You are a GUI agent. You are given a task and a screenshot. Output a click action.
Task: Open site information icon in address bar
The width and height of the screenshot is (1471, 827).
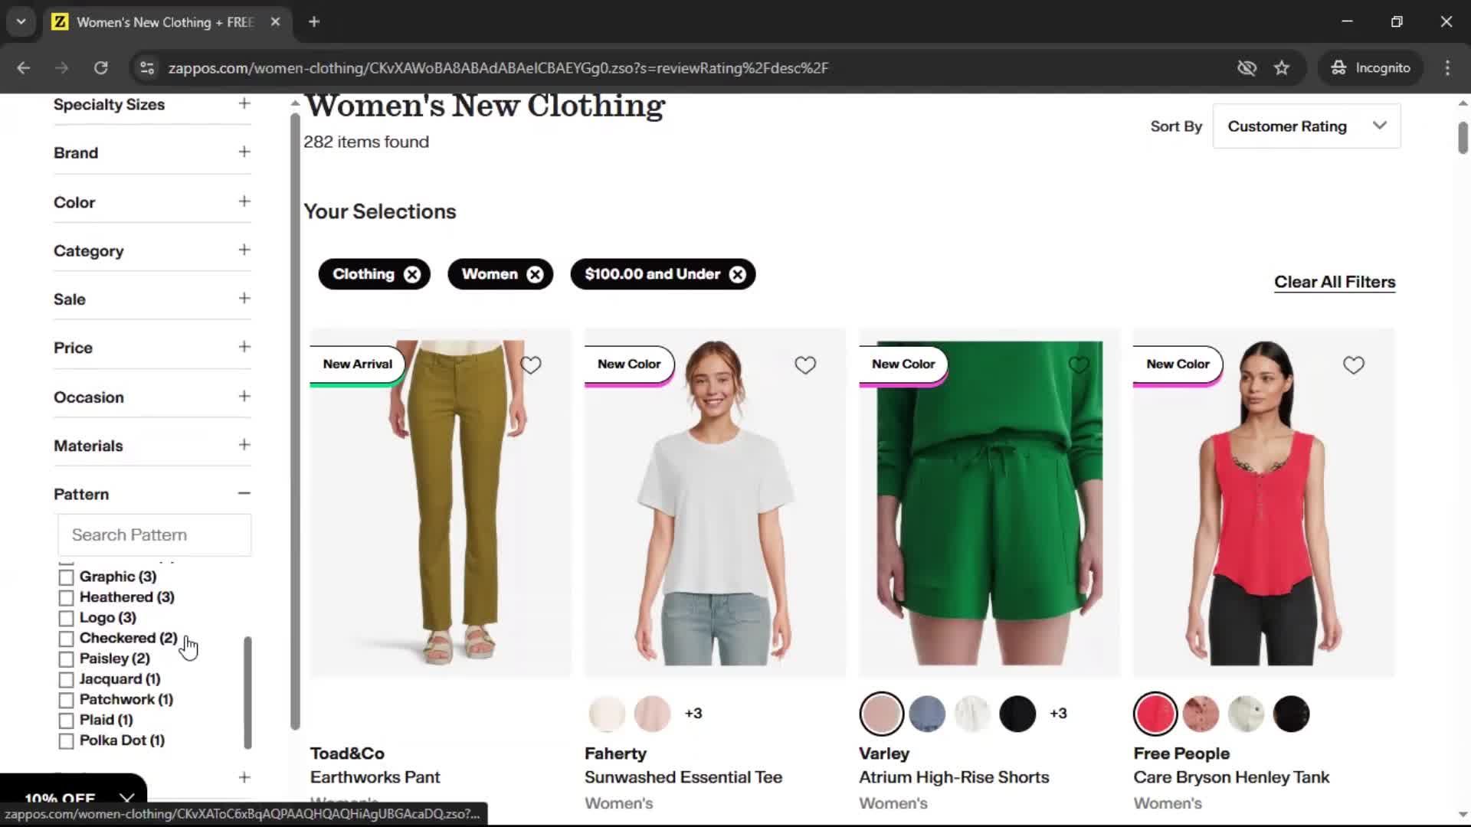click(146, 67)
